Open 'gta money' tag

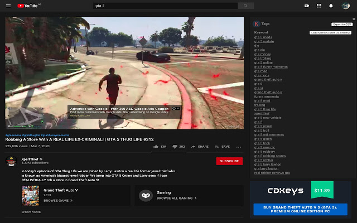[x=263, y=54]
